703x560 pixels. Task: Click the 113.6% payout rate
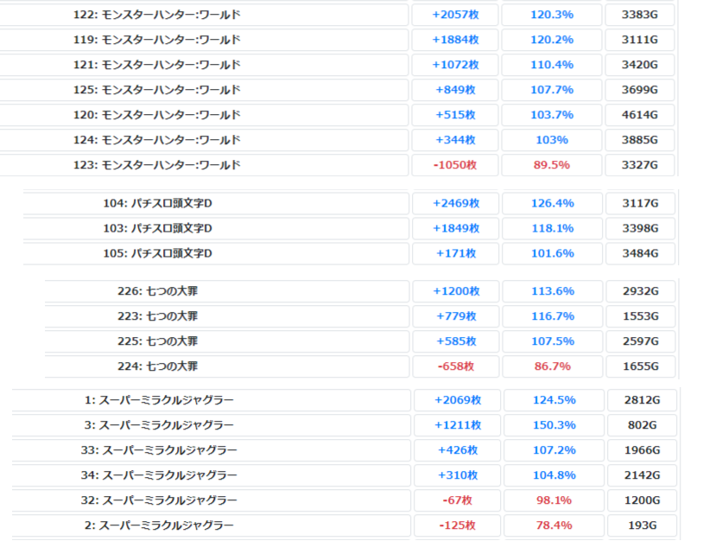[553, 292]
